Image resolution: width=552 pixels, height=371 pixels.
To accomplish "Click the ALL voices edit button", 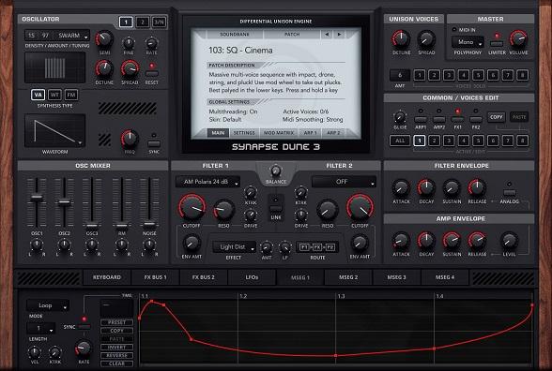I will click(400, 141).
